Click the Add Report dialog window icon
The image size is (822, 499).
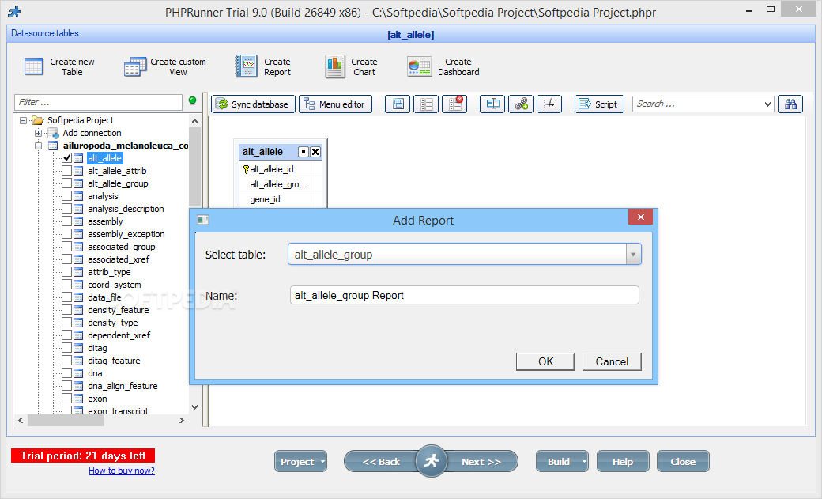(203, 220)
